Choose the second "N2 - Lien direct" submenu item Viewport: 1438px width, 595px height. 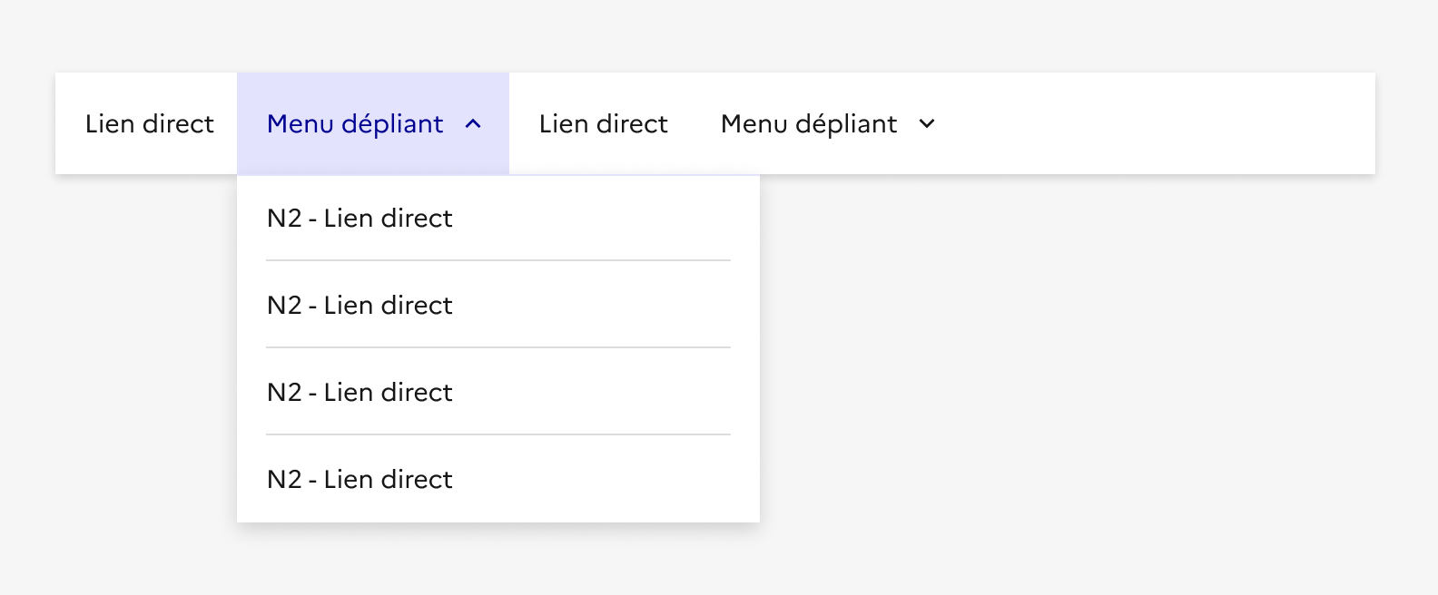(x=359, y=306)
